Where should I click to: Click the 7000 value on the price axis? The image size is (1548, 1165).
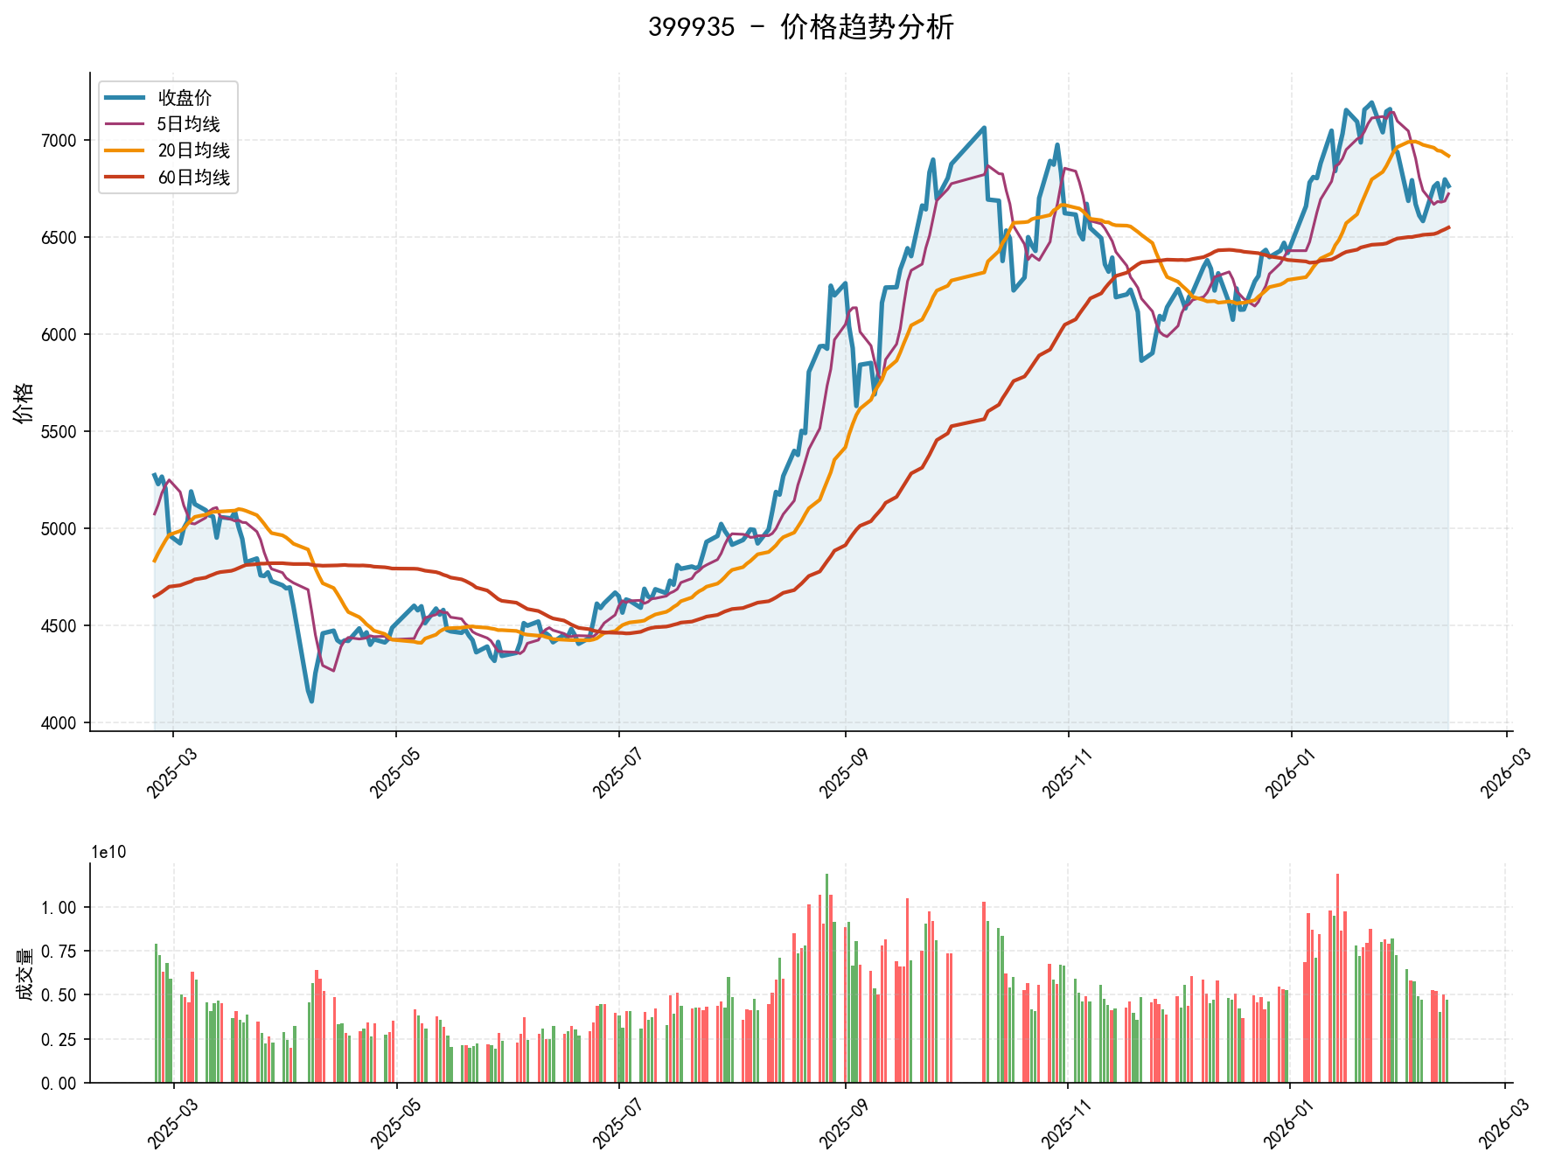[x=59, y=142]
